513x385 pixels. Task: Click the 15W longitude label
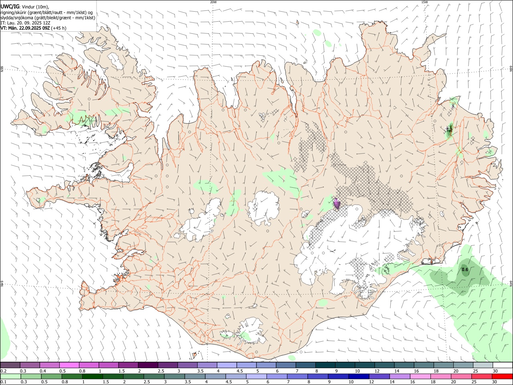[x=424, y=2]
